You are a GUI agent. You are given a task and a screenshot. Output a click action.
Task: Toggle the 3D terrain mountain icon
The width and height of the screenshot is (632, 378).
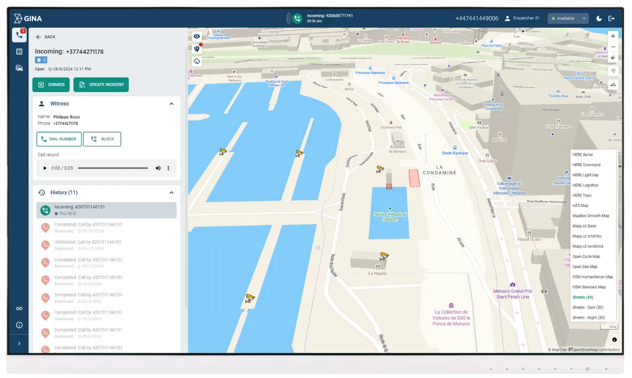pos(613,84)
